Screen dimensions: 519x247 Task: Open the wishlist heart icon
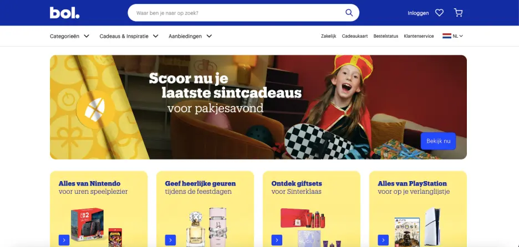tap(439, 13)
